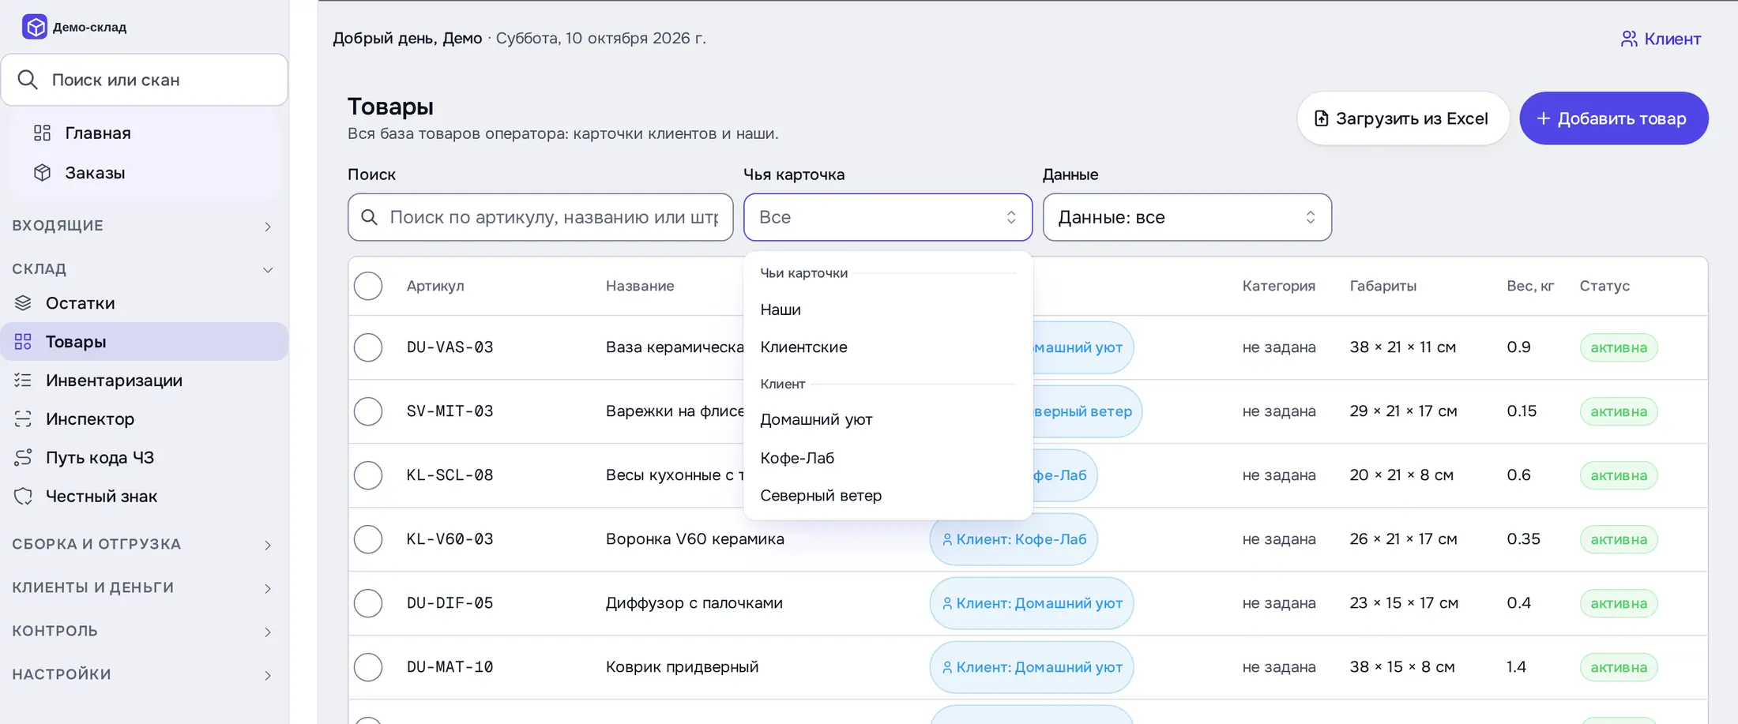Close the Чья карточка dropdown showing Все

click(x=887, y=217)
